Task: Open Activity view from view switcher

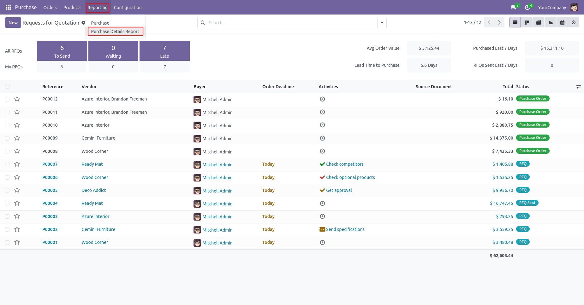Action: click(574, 22)
